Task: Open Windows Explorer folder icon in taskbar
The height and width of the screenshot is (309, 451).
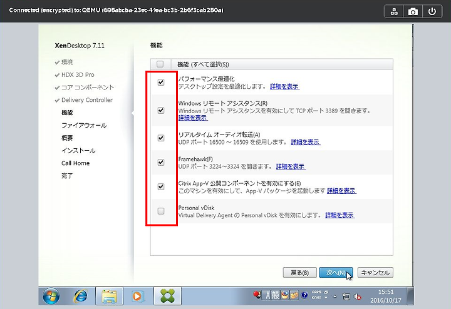Action: [x=109, y=296]
